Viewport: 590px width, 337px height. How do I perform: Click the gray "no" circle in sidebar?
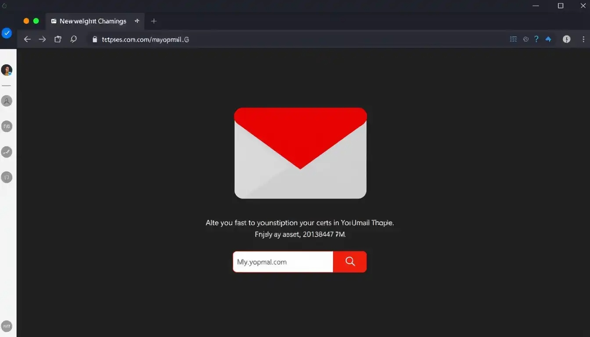(x=7, y=126)
